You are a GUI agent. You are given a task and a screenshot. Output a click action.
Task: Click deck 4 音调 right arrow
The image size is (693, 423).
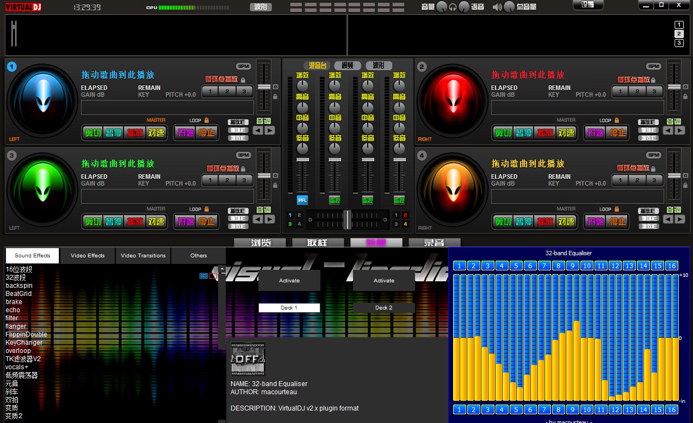pyautogui.click(x=680, y=219)
